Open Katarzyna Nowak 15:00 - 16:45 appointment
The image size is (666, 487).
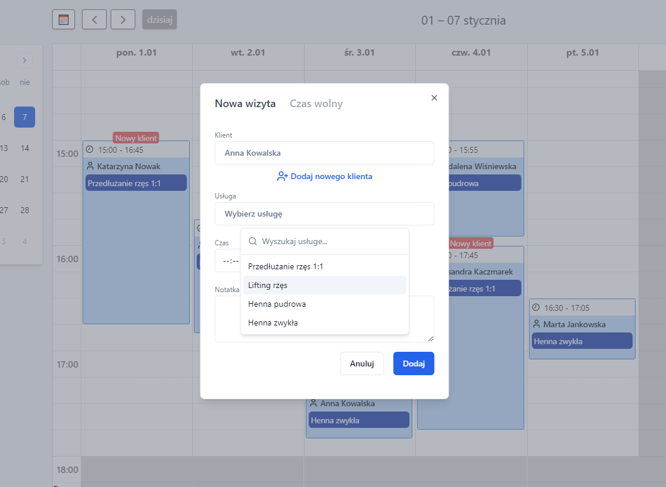136,232
